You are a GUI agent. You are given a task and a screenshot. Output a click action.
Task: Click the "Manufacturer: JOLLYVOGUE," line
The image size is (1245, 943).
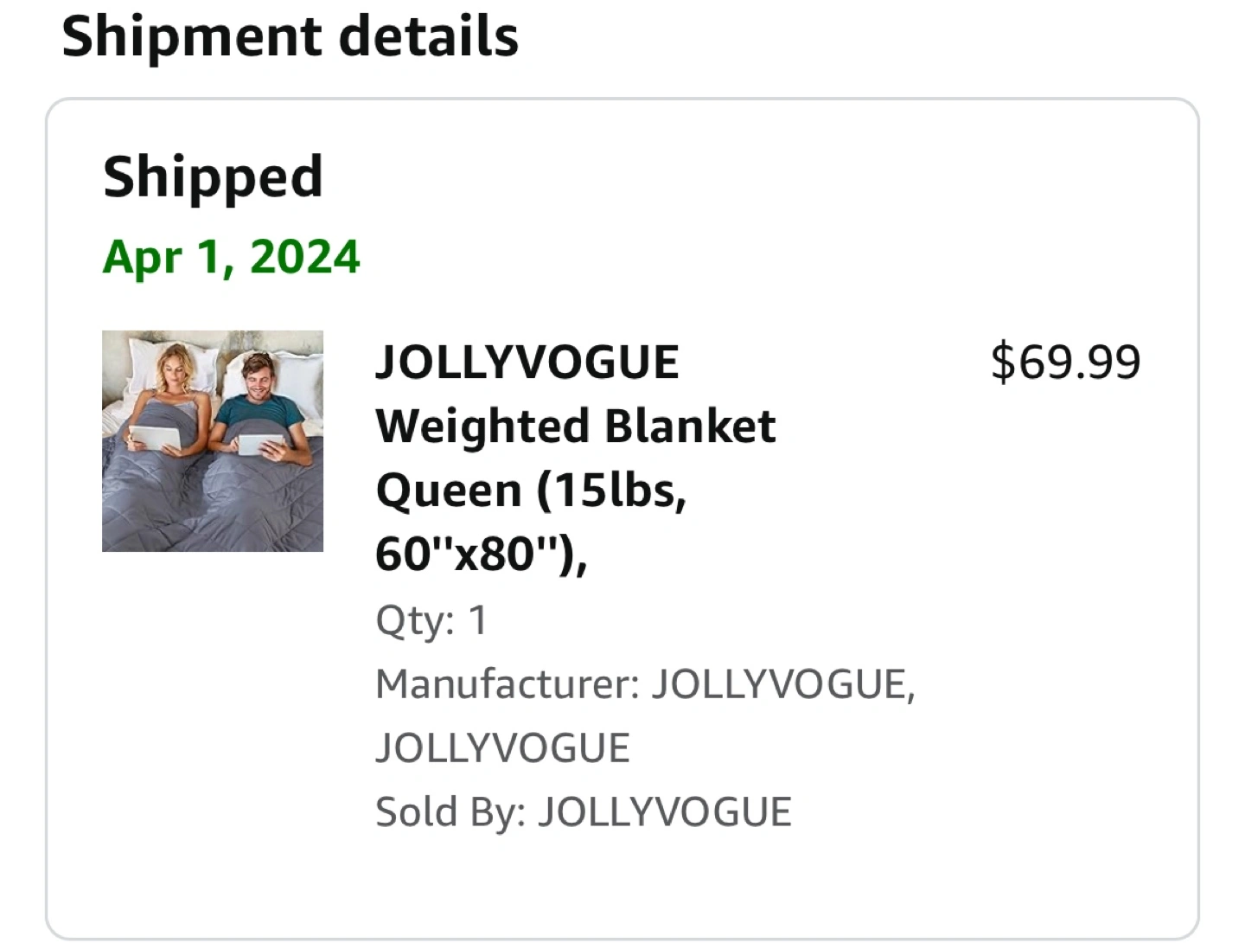tap(645, 683)
